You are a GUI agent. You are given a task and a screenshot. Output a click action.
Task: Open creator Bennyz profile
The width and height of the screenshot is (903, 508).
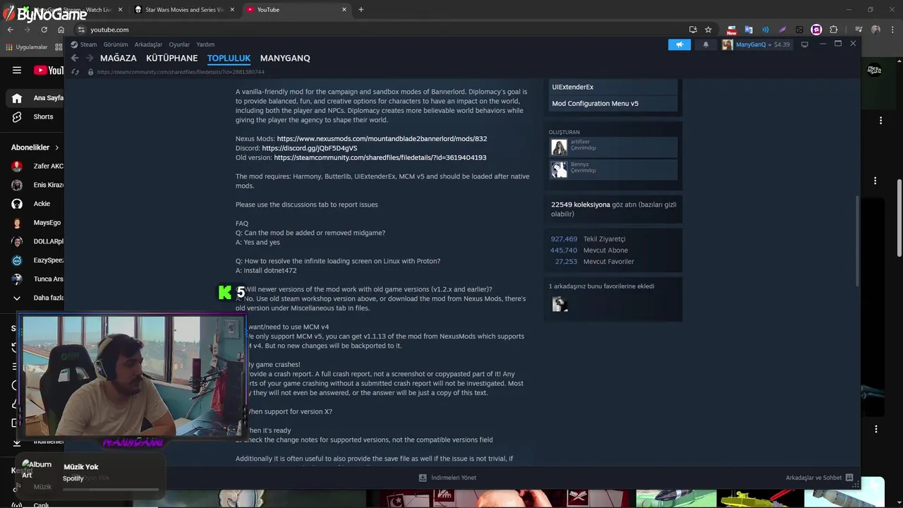614,169
